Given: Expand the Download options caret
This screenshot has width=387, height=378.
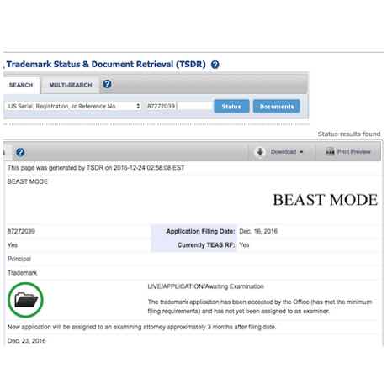Looking at the screenshot, I should [301, 152].
